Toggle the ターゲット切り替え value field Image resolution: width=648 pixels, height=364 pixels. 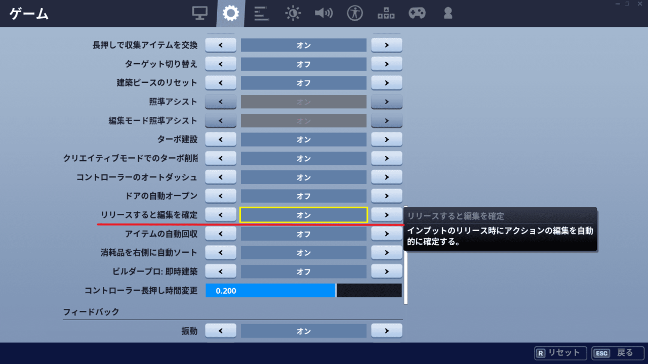pos(304,64)
